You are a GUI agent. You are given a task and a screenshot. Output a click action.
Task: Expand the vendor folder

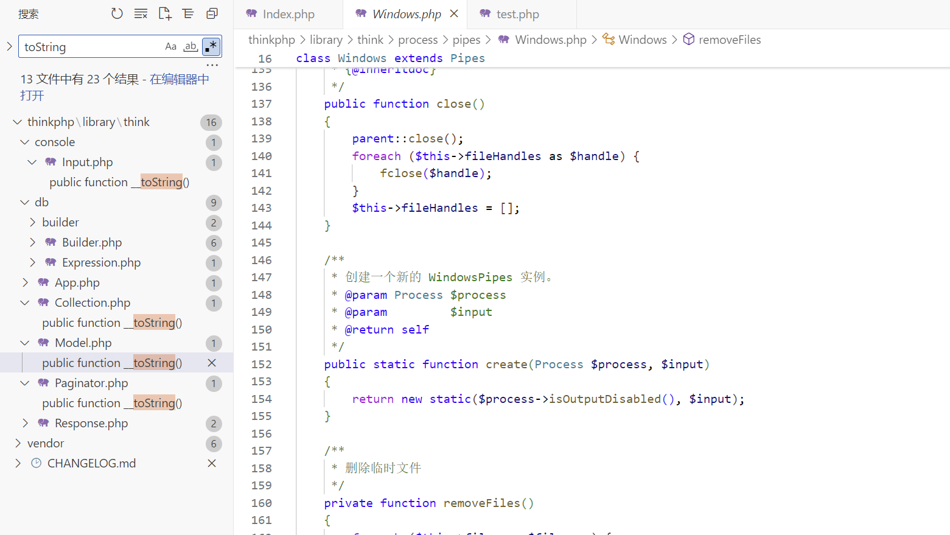[17, 443]
